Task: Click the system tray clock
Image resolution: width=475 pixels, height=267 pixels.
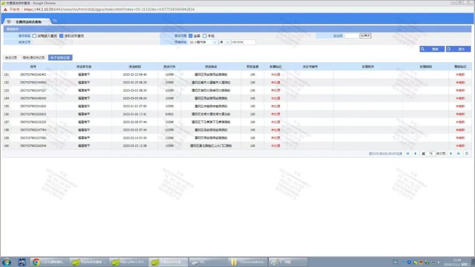Action: tap(457, 262)
